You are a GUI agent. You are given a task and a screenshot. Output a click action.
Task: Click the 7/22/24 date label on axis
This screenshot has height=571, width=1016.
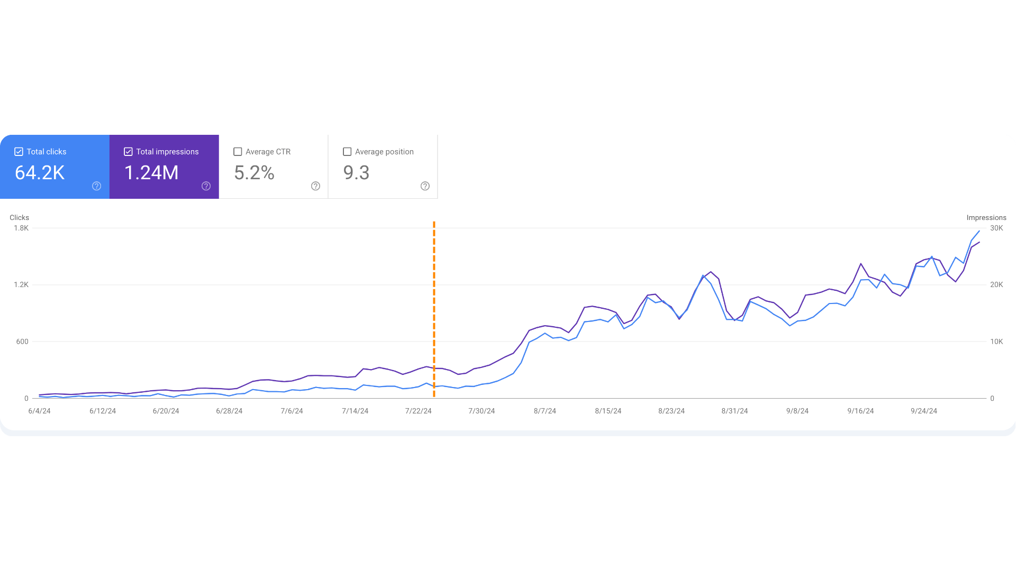click(x=418, y=411)
